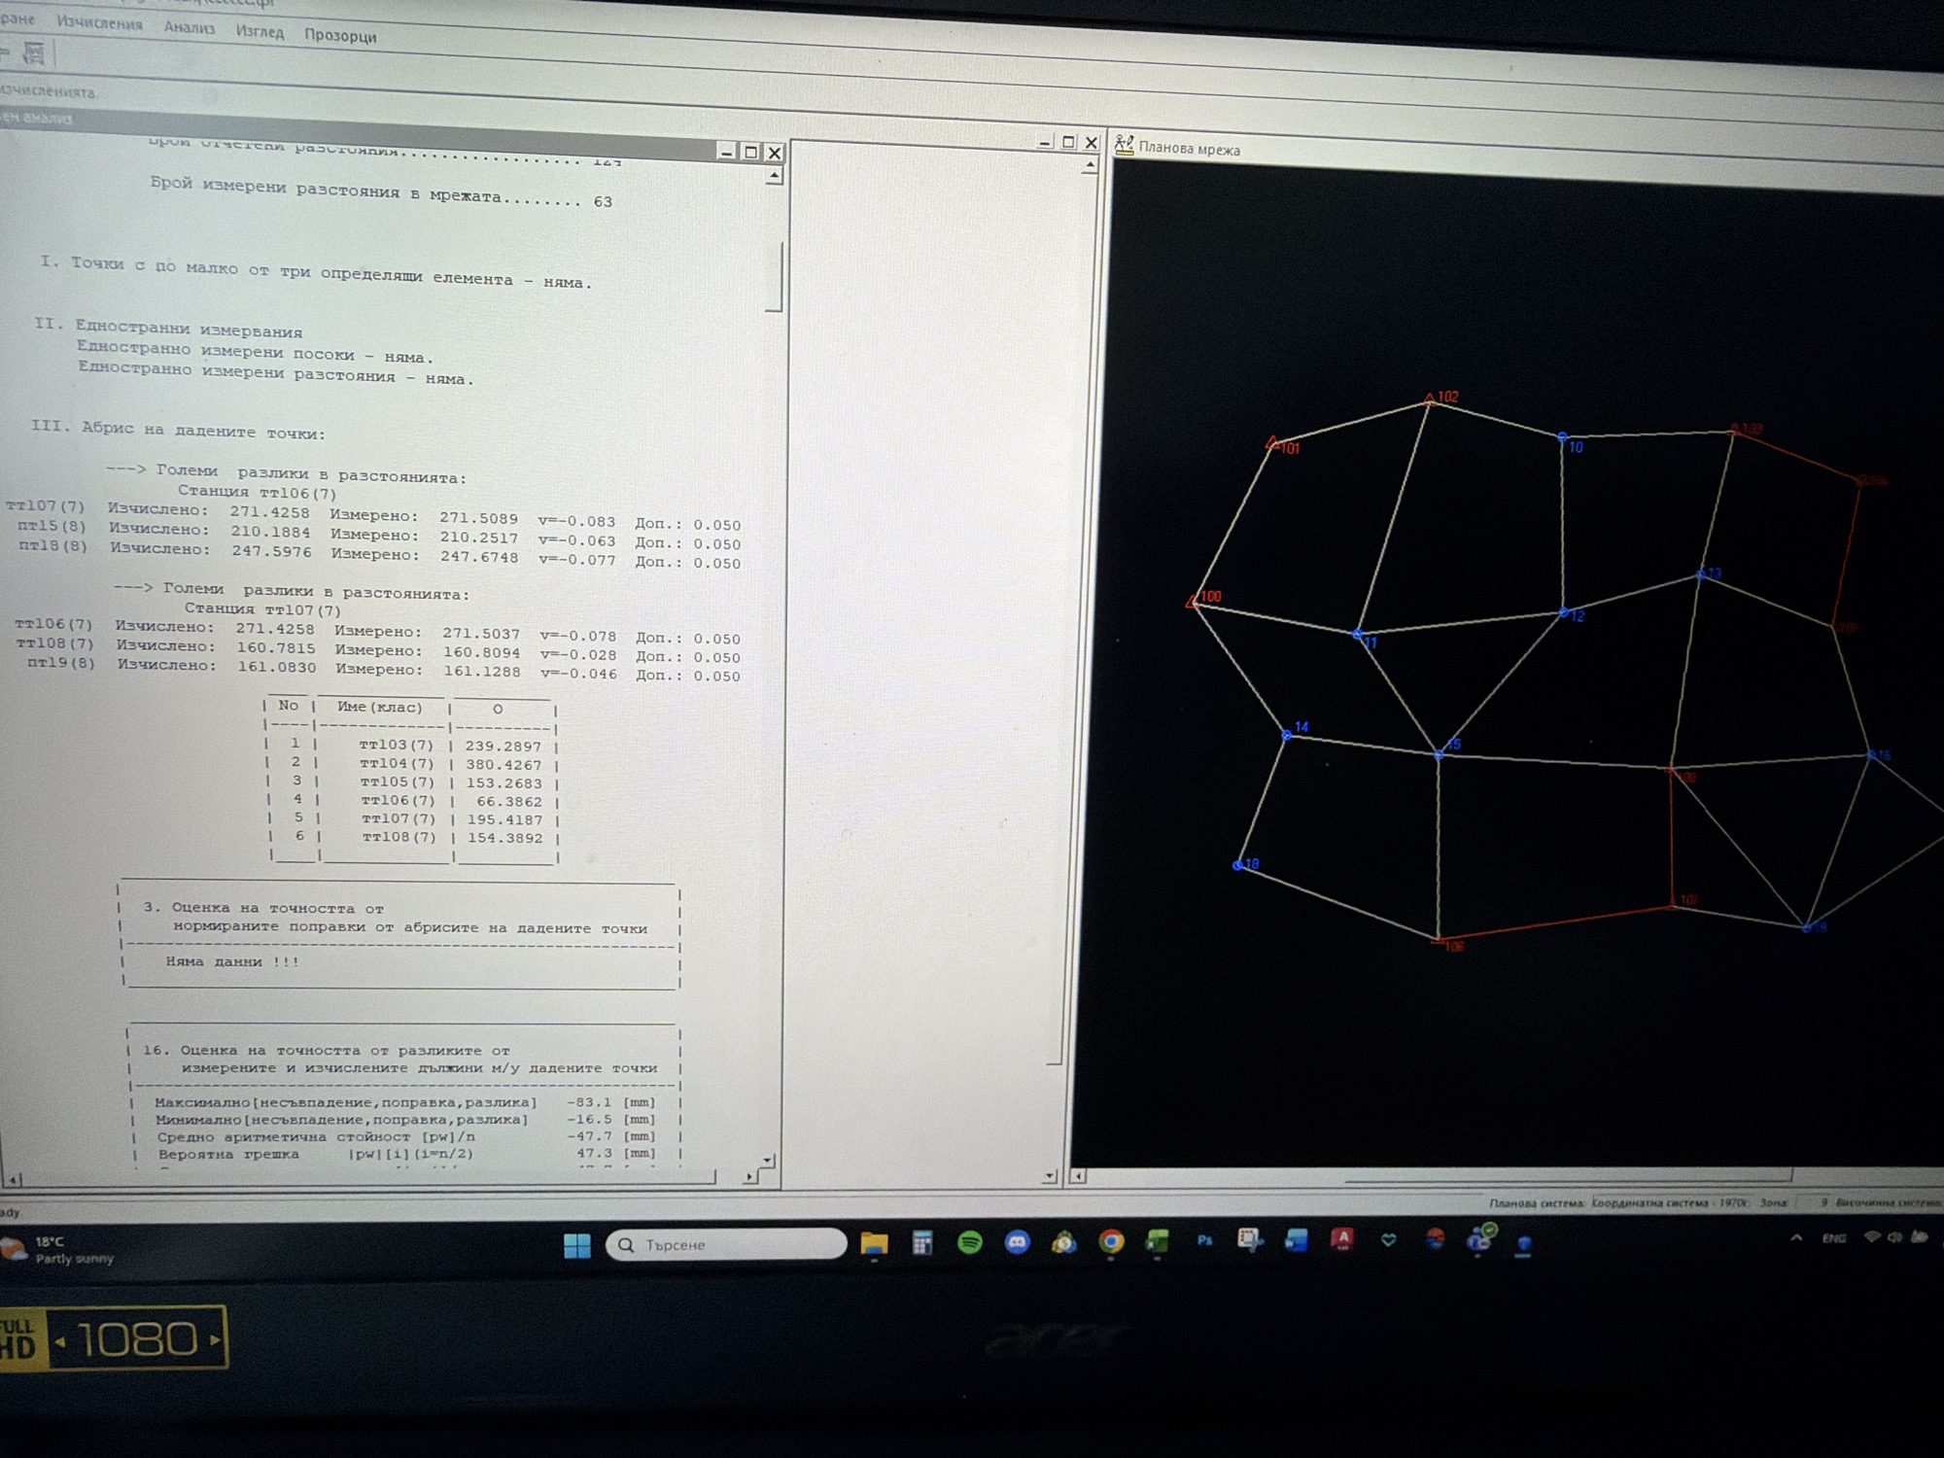Click the Windows Start button
The image size is (1944, 1458).
577,1245
